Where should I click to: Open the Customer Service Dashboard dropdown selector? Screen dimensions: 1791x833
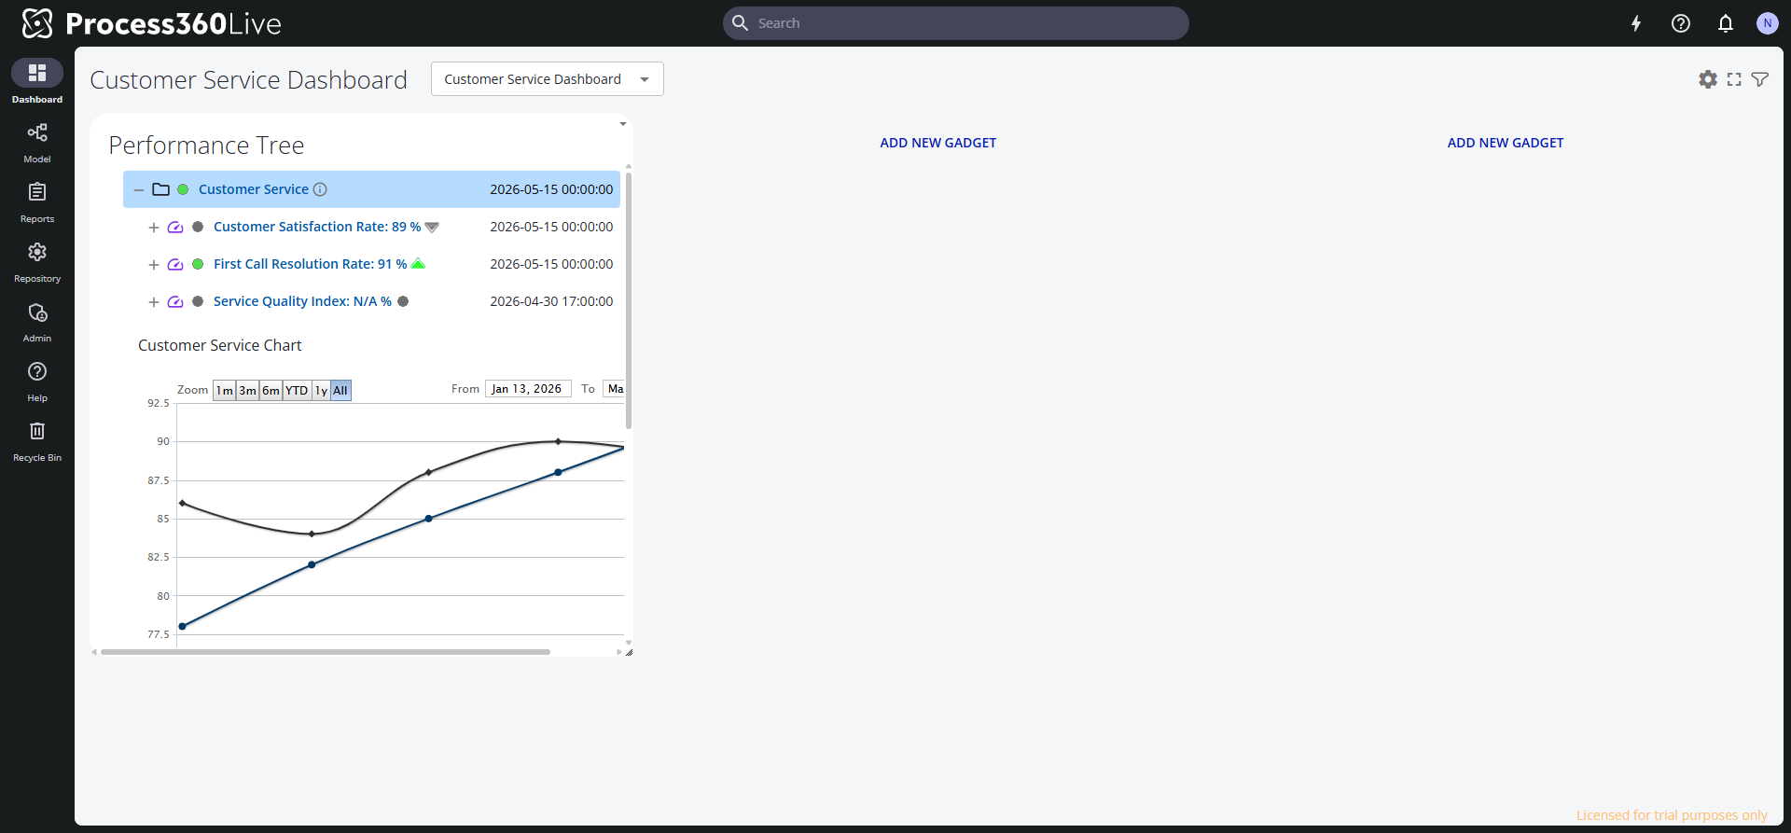click(548, 79)
